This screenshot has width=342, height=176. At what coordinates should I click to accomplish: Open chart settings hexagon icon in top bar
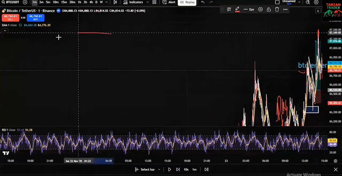(316, 2)
